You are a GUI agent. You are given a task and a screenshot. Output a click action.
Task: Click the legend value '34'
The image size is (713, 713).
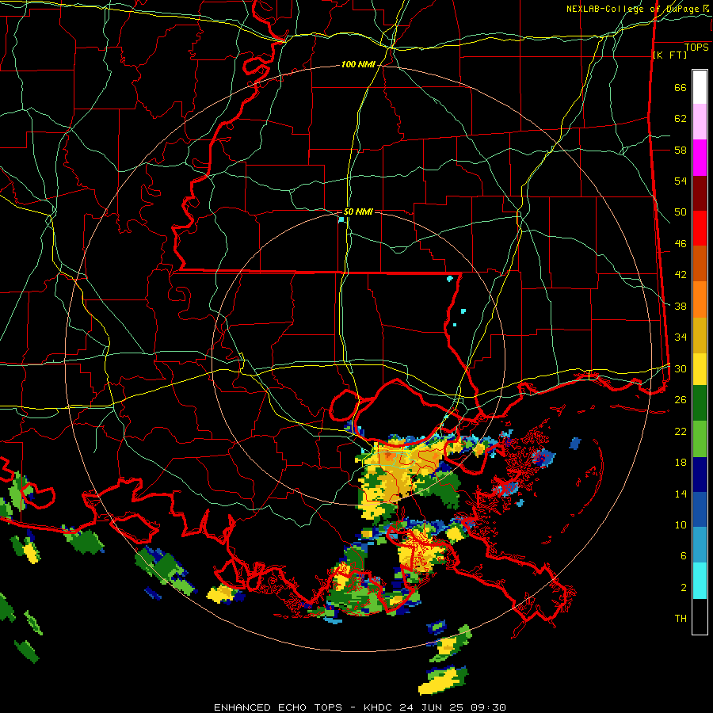(681, 337)
